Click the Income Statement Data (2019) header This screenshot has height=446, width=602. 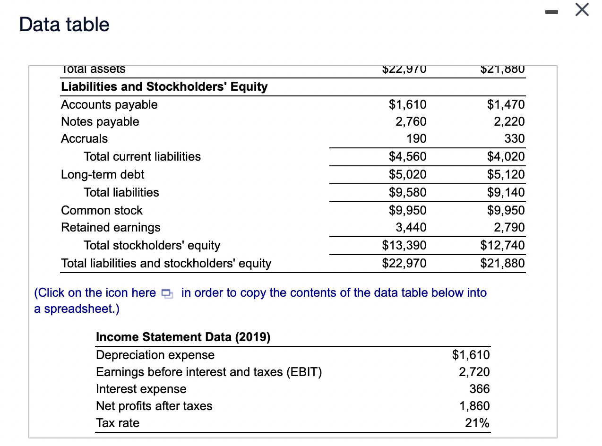click(182, 337)
